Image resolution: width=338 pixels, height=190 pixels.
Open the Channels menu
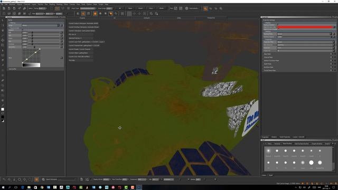tap(27, 4)
